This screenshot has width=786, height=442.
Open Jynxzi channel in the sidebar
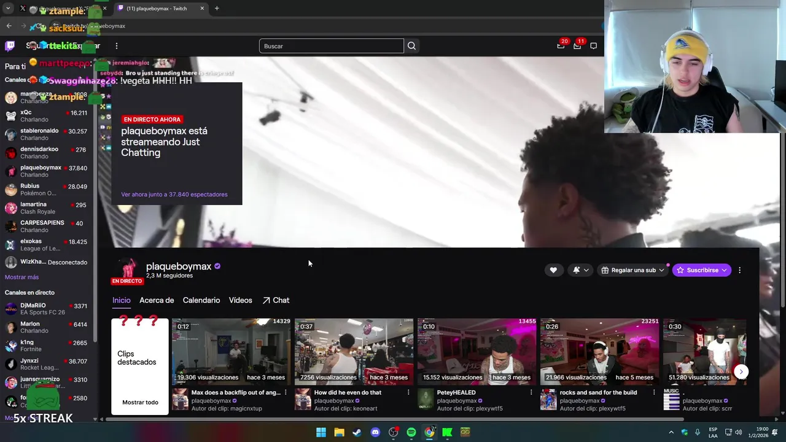click(x=47, y=364)
